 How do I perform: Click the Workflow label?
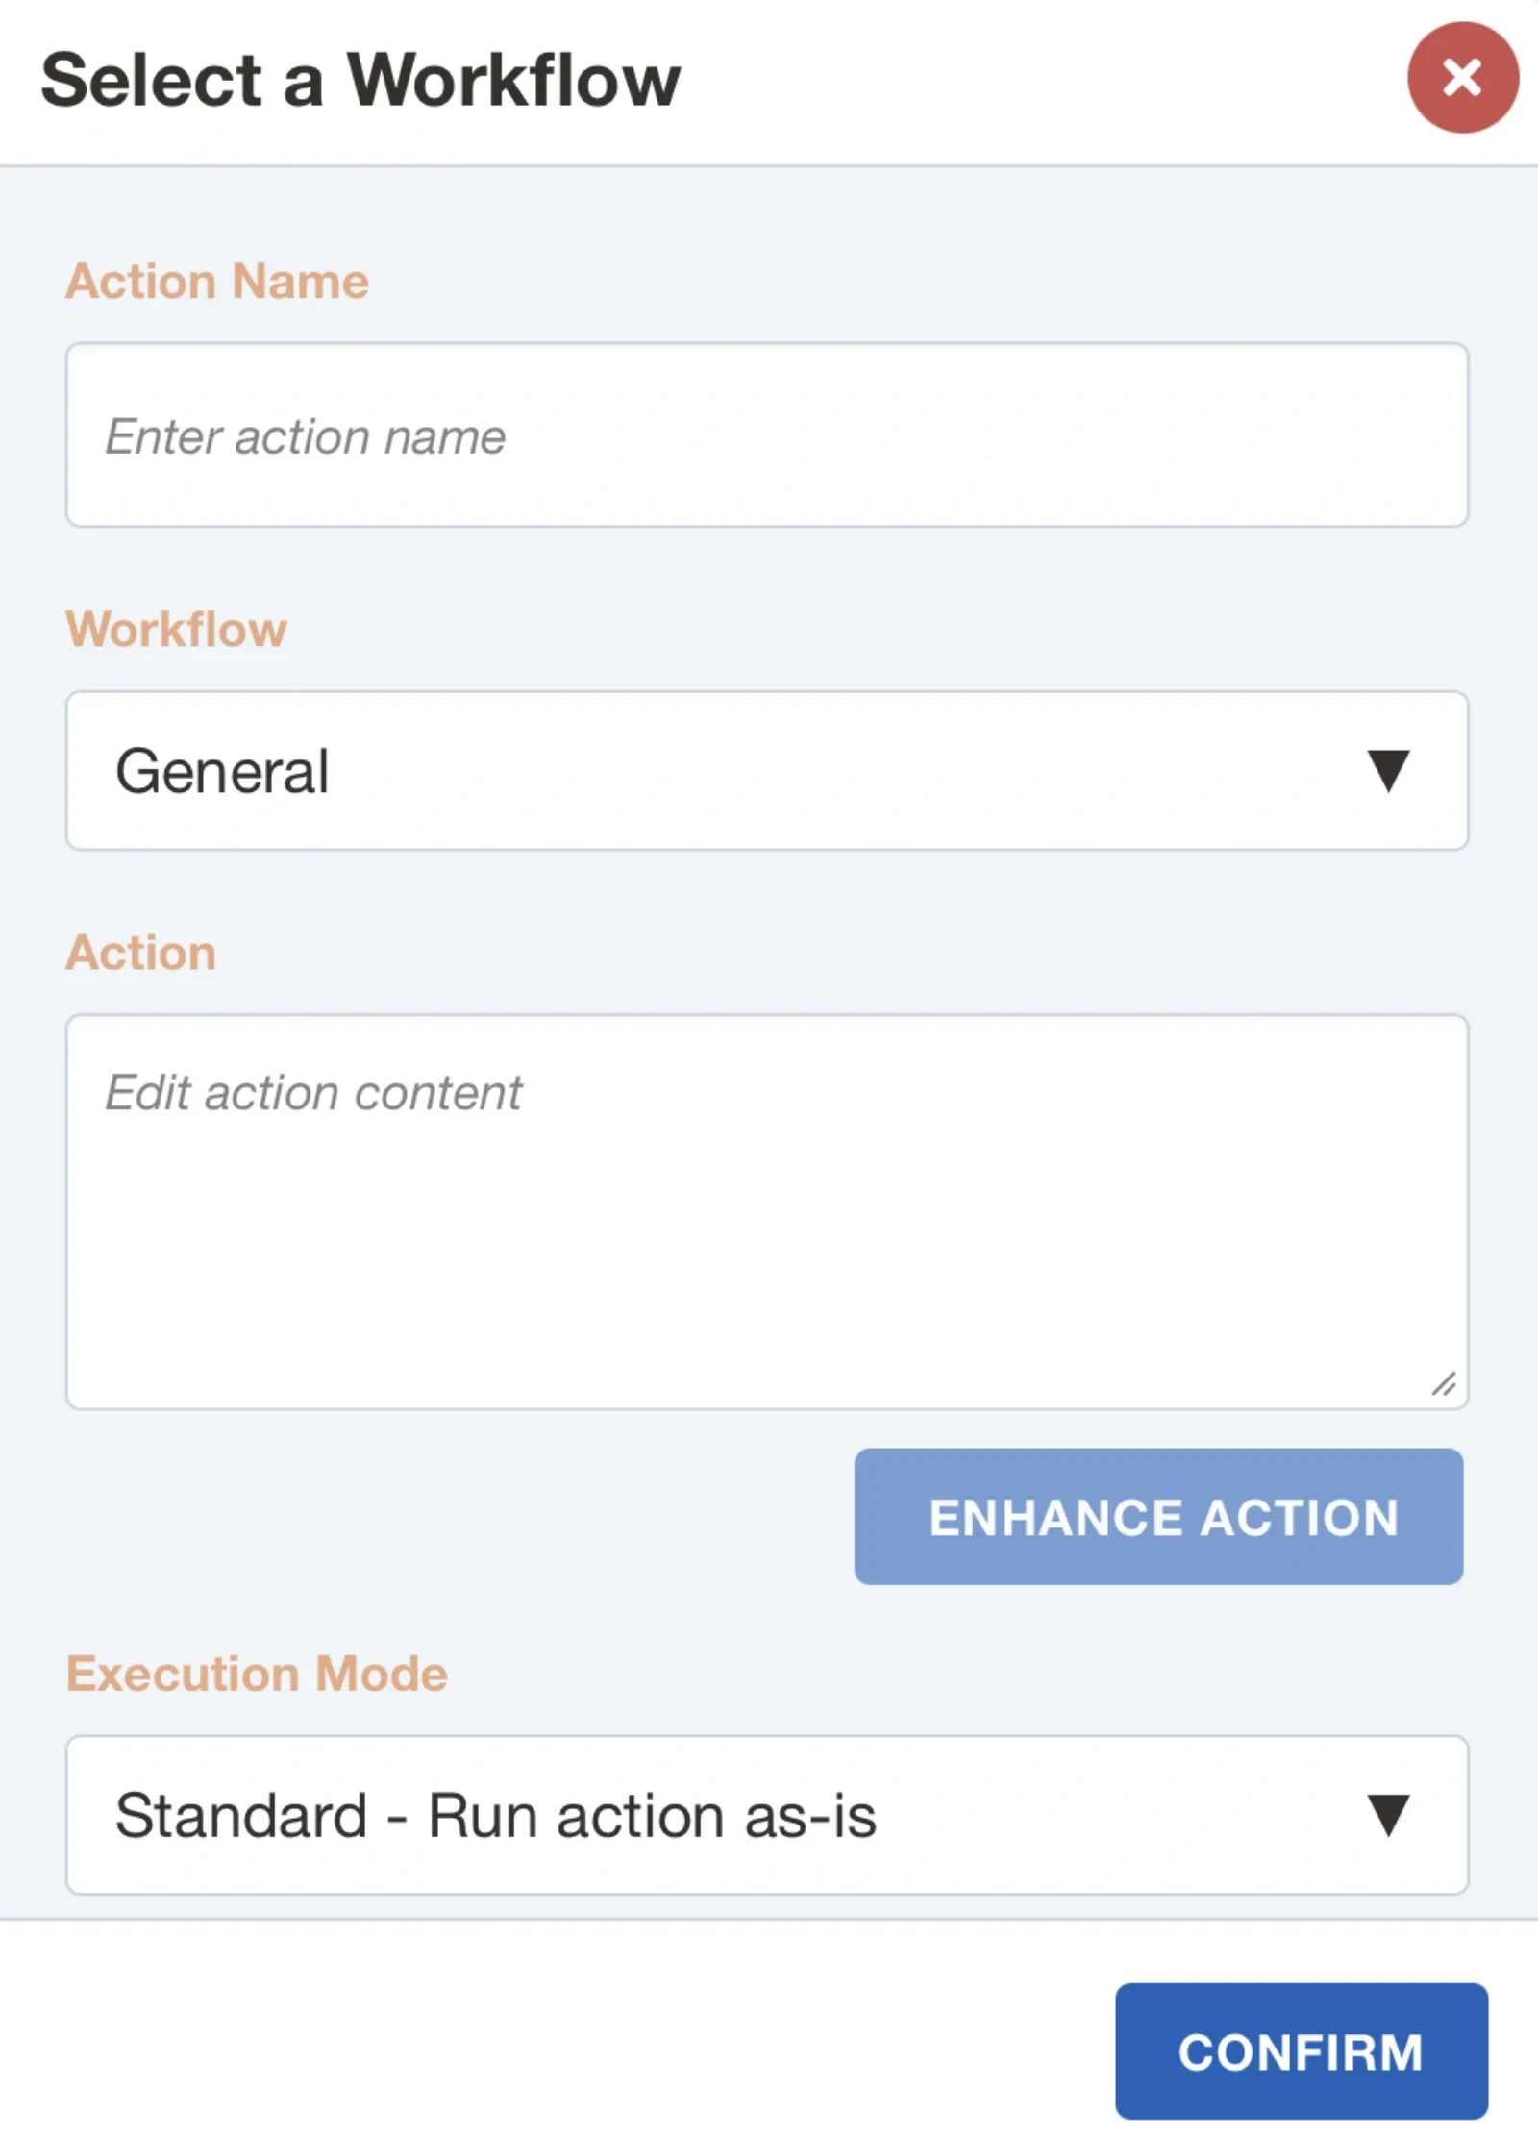[176, 628]
